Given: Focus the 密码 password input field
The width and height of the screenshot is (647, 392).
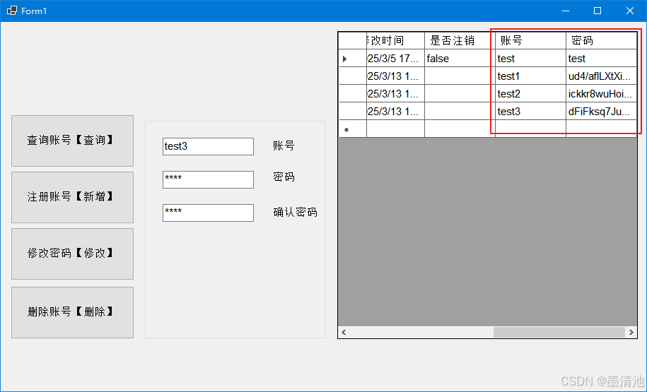Looking at the screenshot, I should coord(208,179).
